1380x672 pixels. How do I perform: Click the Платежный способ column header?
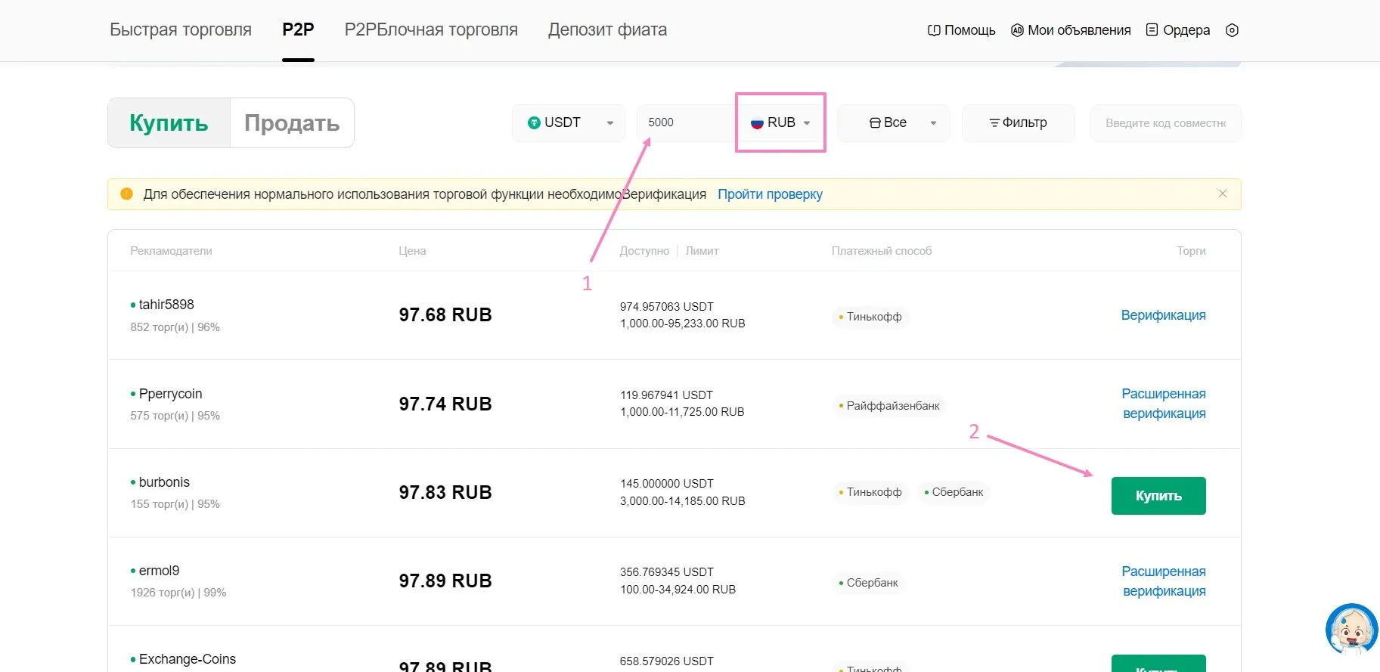coord(882,251)
